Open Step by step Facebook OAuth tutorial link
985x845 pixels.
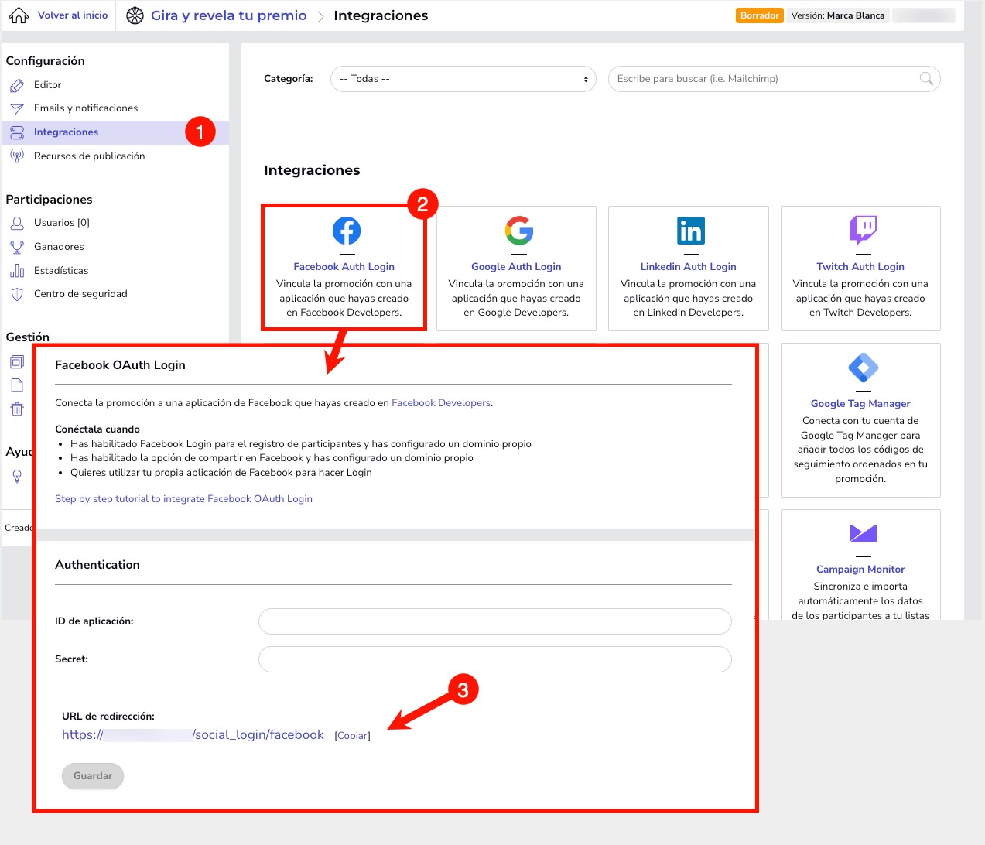pyautogui.click(x=183, y=499)
